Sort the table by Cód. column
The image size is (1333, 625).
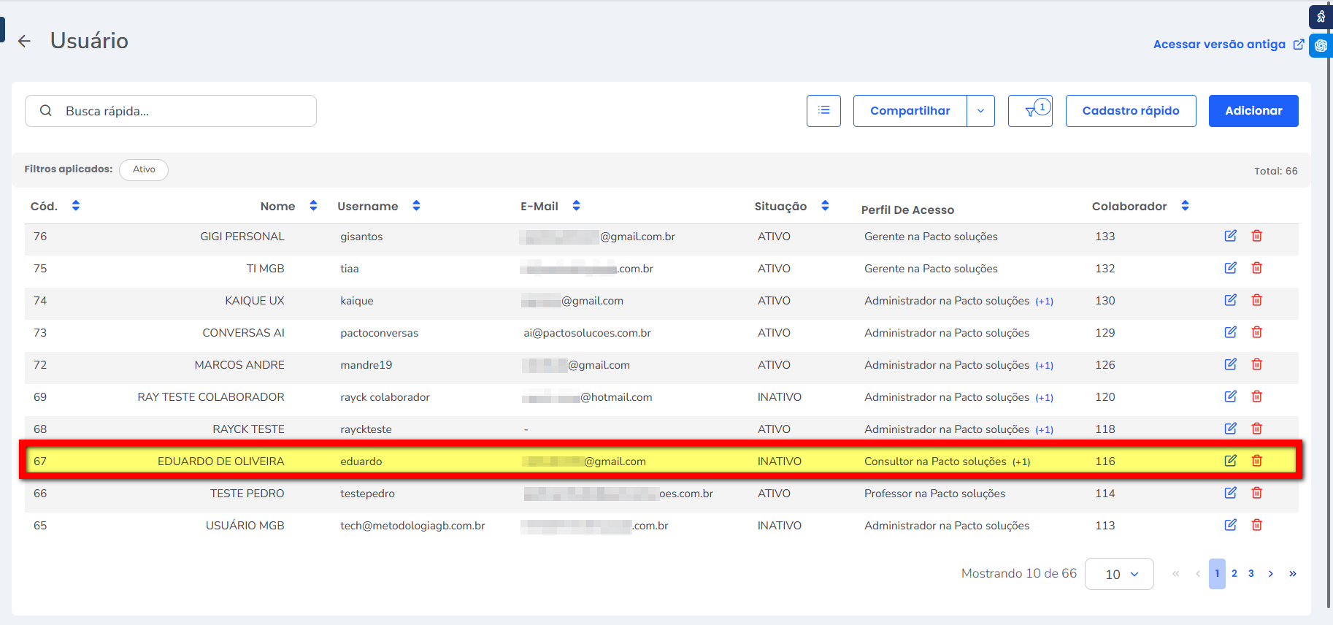(x=76, y=206)
